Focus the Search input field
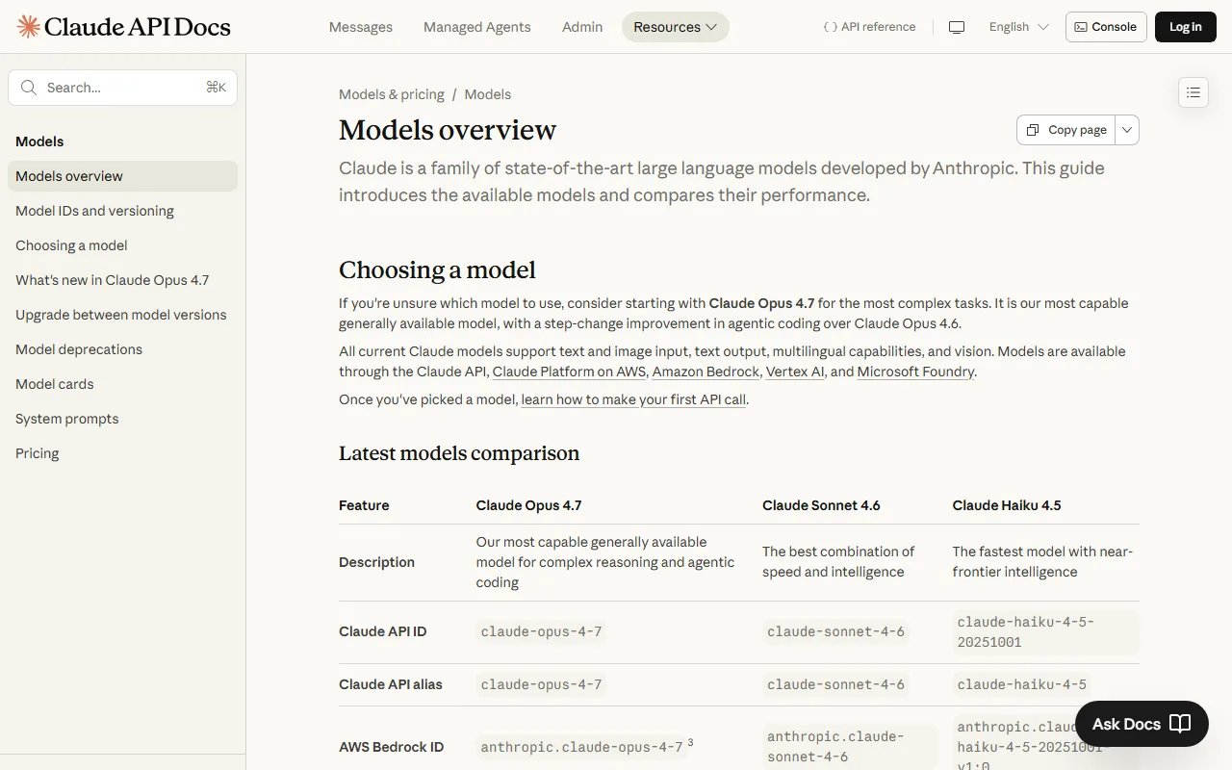Viewport: 1232px width, 770px height. click(122, 88)
